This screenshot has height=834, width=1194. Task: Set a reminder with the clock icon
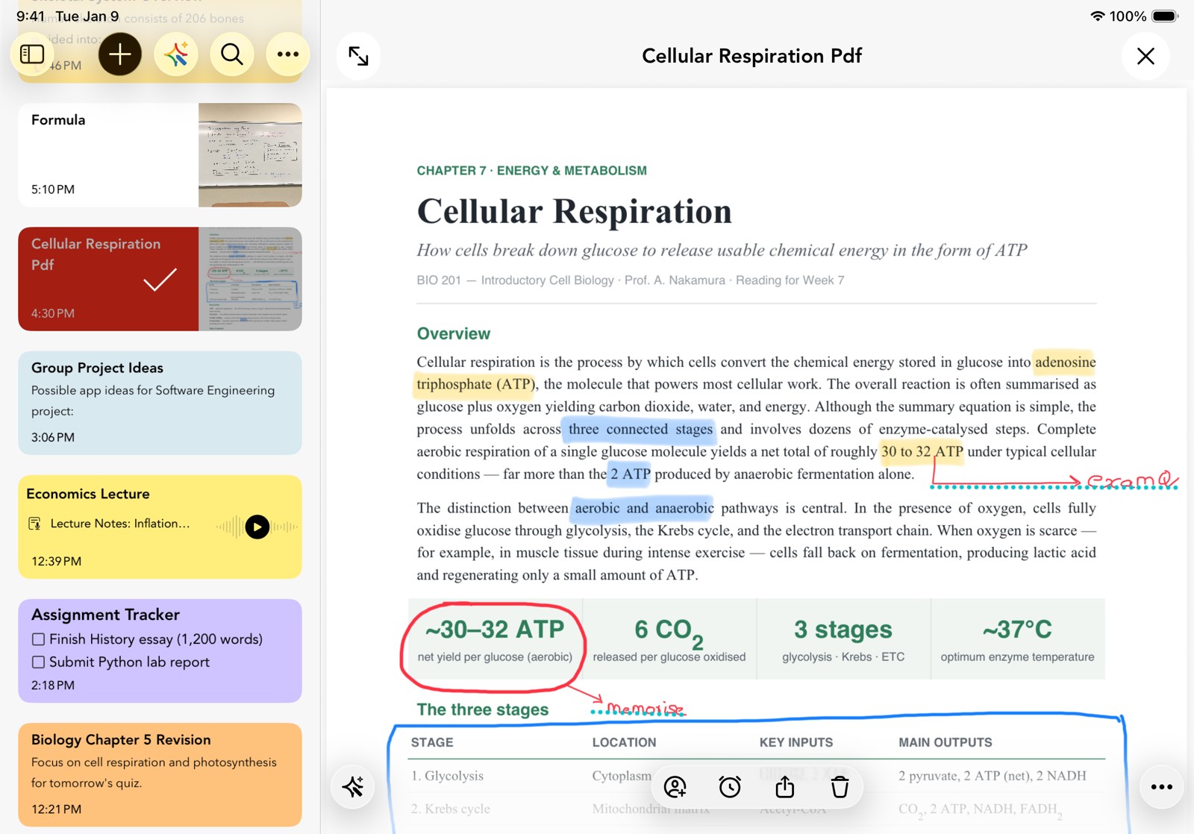730,787
